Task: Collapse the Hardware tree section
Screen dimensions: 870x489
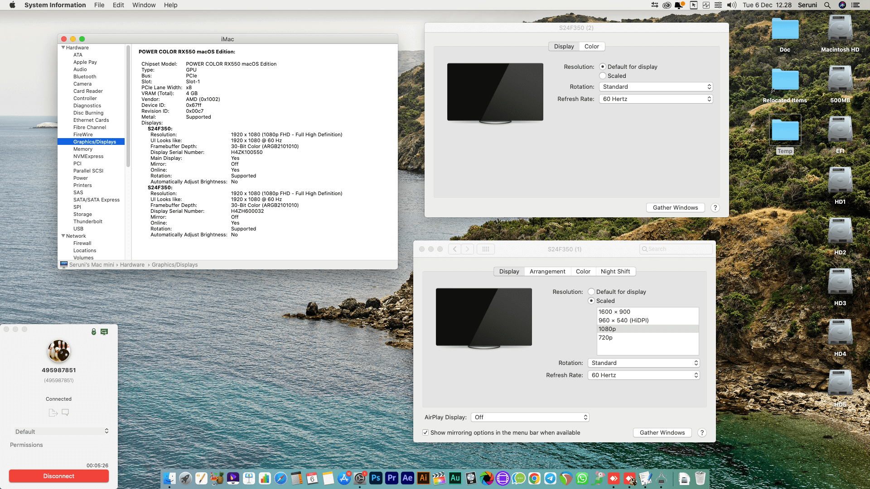Action: [x=63, y=48]
